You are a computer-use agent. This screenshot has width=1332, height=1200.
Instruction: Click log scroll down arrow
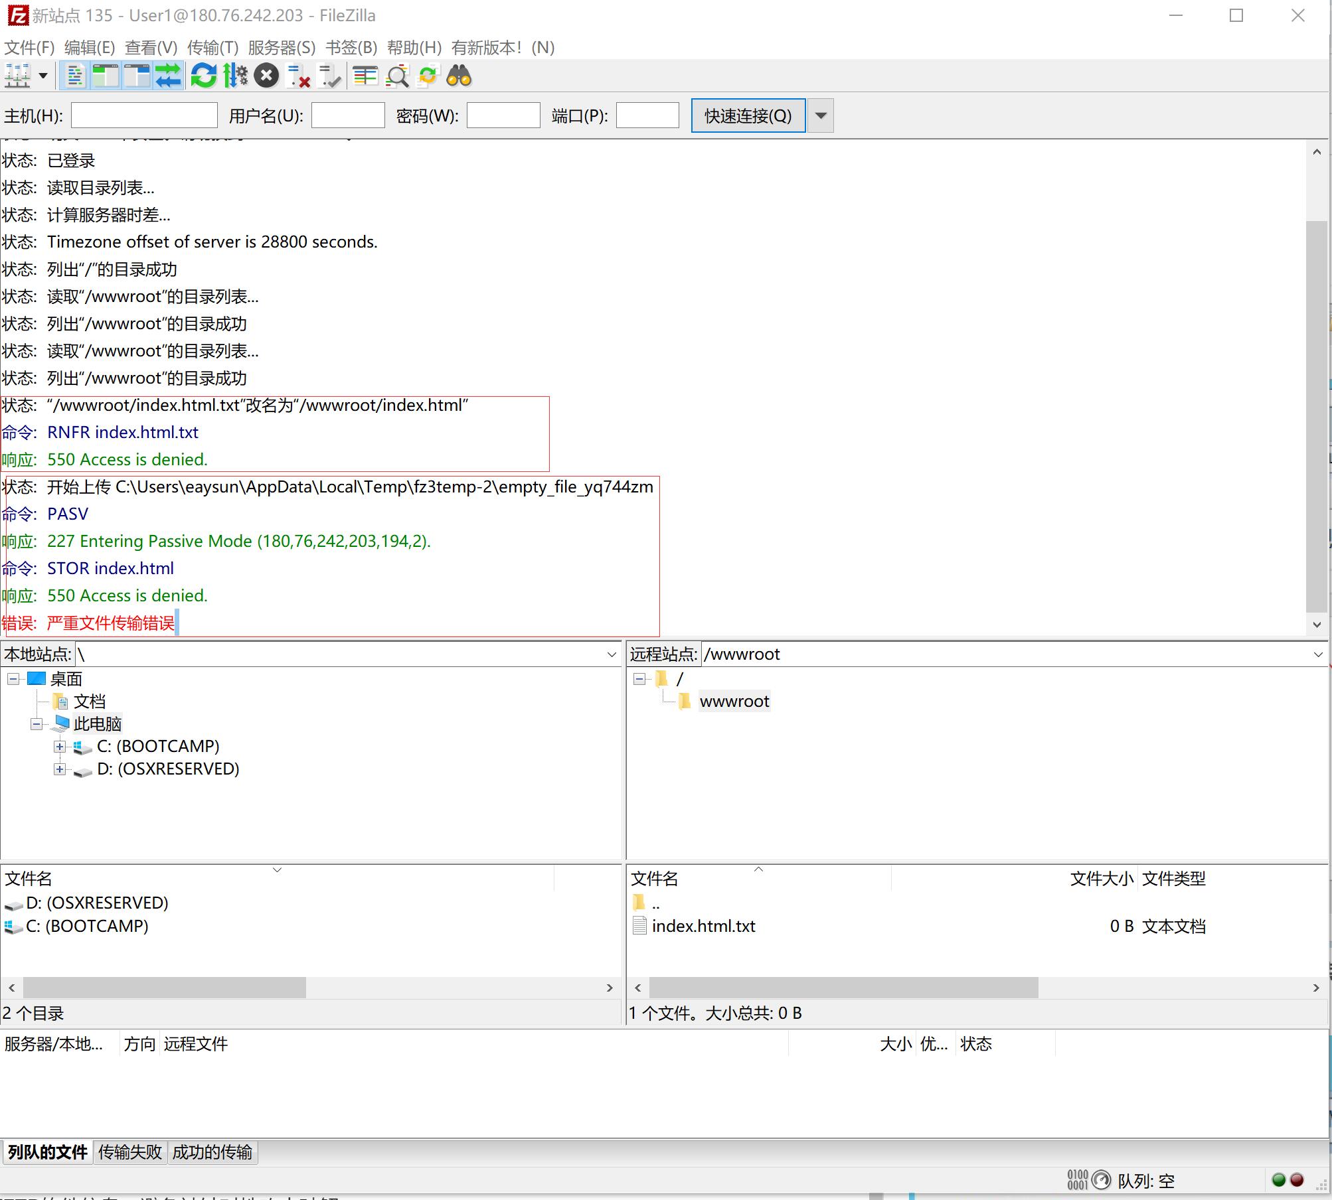tap(1317, 625)
